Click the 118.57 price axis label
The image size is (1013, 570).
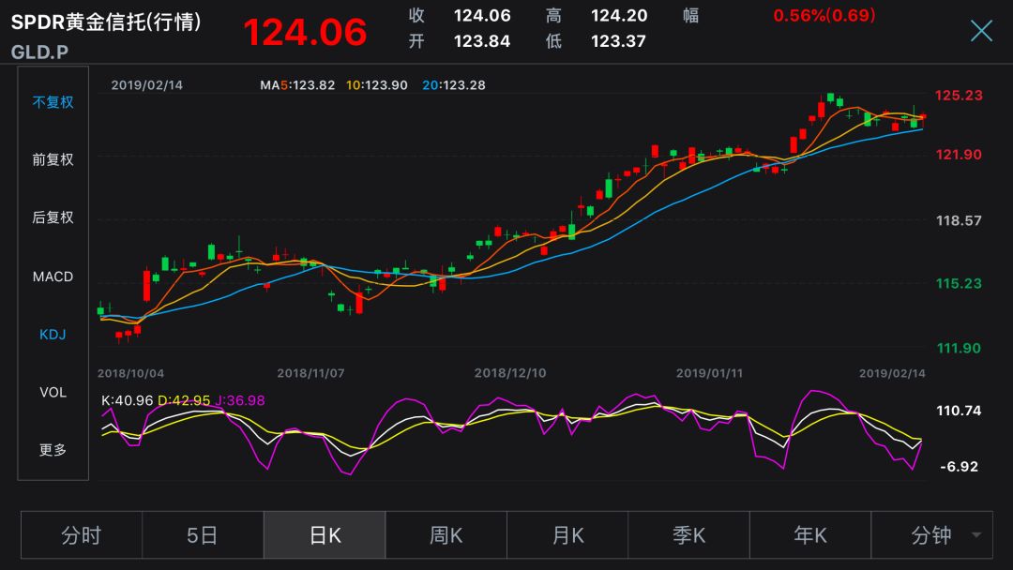(x=959, y=220)
